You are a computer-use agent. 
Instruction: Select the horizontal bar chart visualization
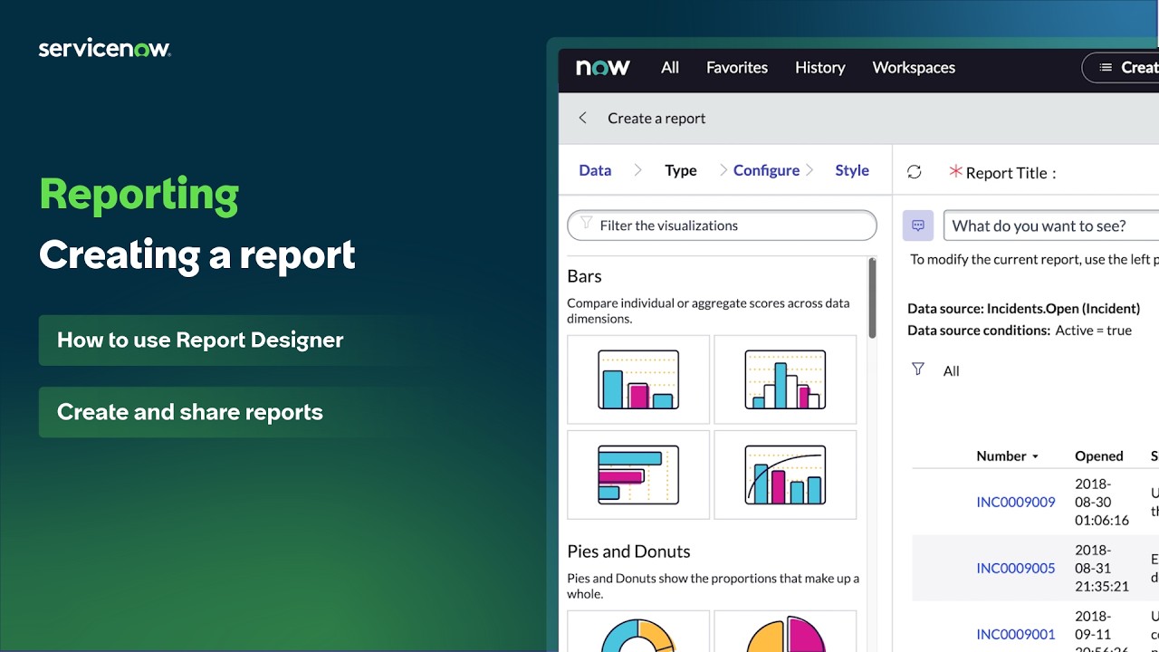(638, 475)
